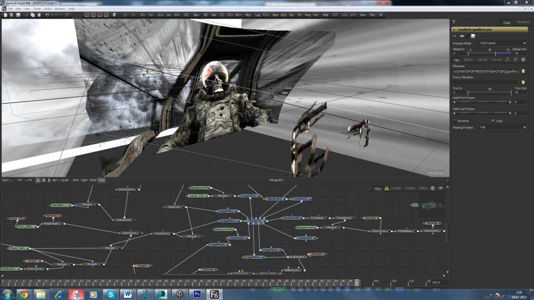Open the View menu
The image size is (534, 300).
pyautogui.click(x=27, y=9)
